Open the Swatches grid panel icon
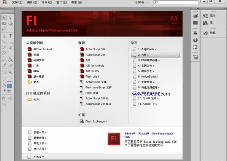 (x=195, y=23)
